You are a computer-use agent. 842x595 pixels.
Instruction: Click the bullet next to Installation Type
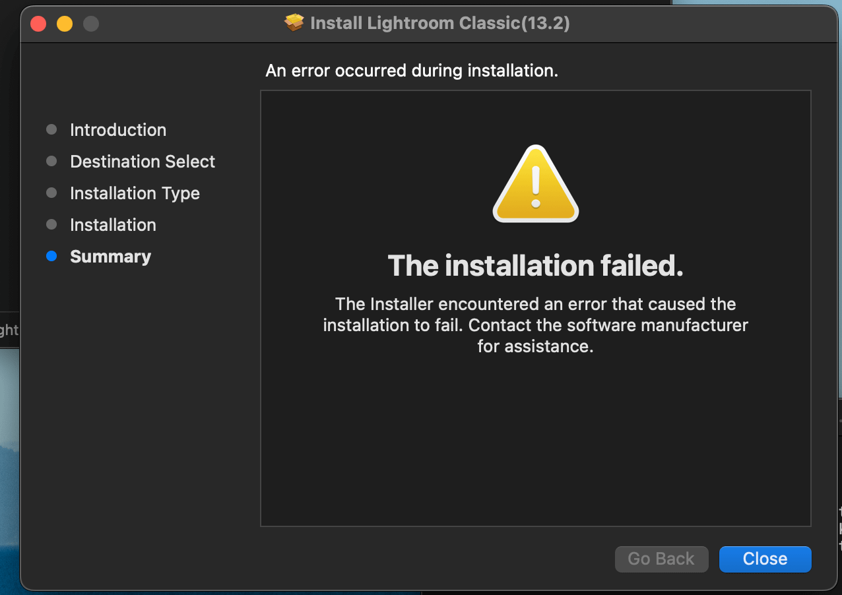51,193
